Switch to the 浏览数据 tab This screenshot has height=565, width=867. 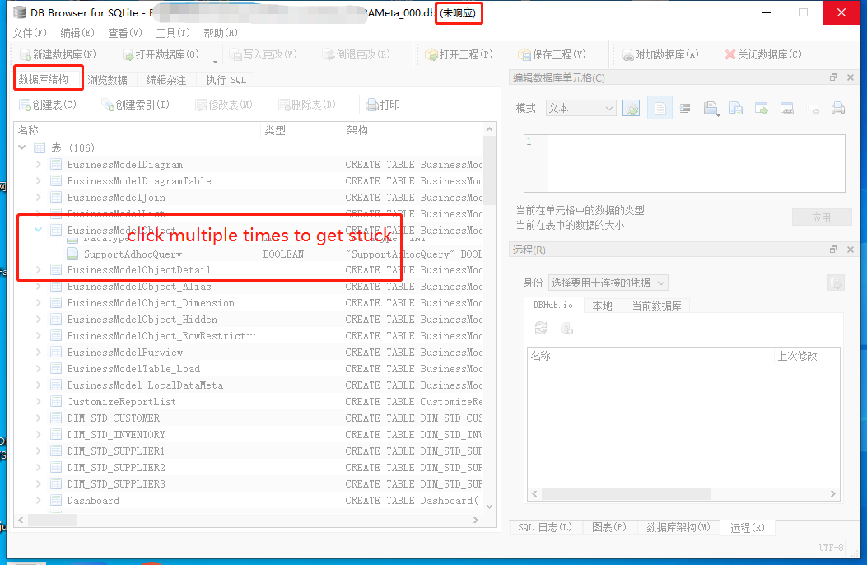point(107,80)
